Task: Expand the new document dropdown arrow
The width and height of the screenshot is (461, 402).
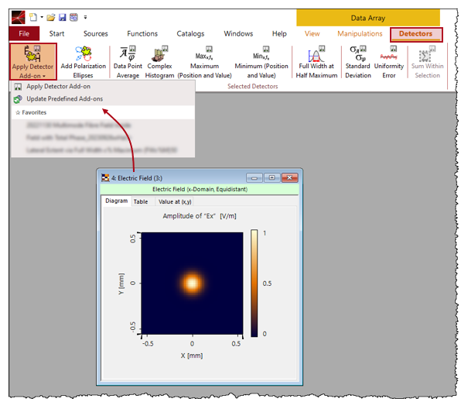Action: (x=42, y=17)
